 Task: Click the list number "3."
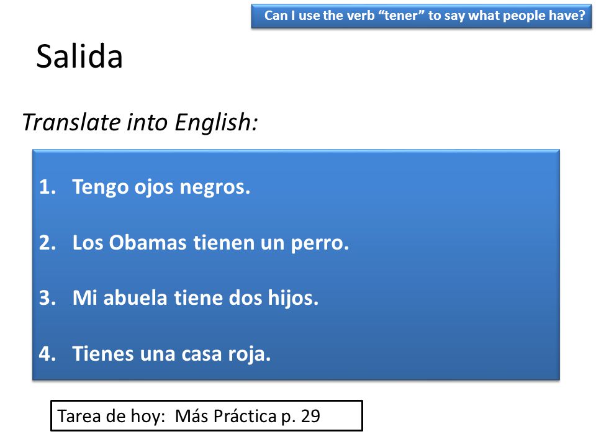47,299
